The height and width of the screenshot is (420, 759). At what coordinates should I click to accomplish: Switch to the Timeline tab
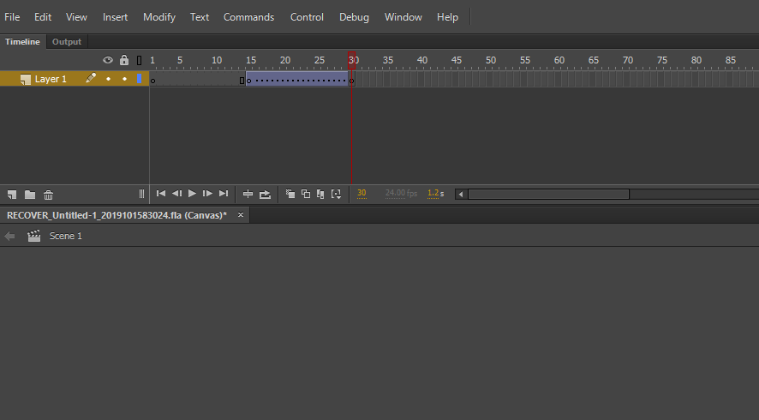[x=23, y=42]
